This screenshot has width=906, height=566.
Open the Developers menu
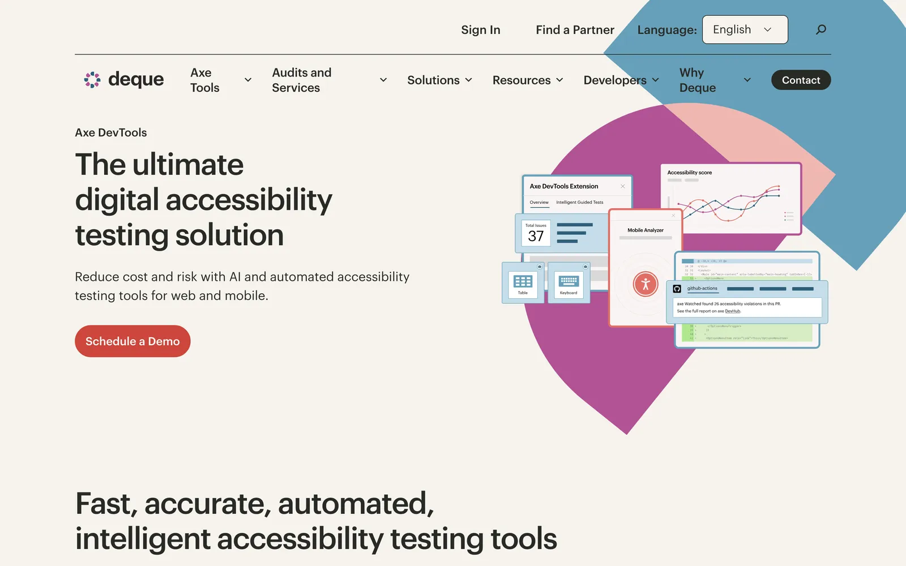(615, 80)
